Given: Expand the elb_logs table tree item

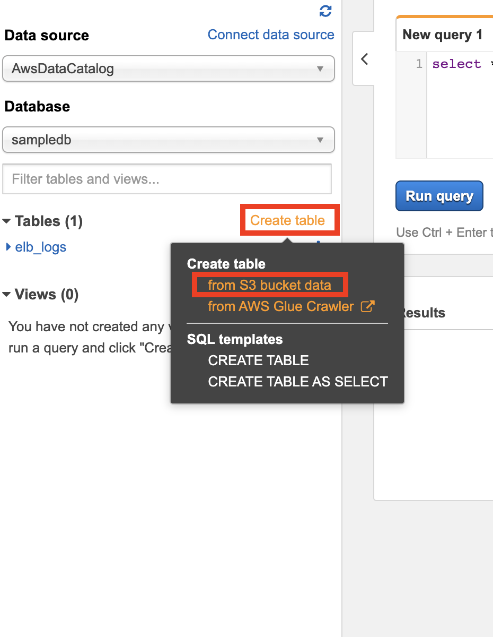Looking at the screenshot, I should pyautogui.click(x=8, y=247).
